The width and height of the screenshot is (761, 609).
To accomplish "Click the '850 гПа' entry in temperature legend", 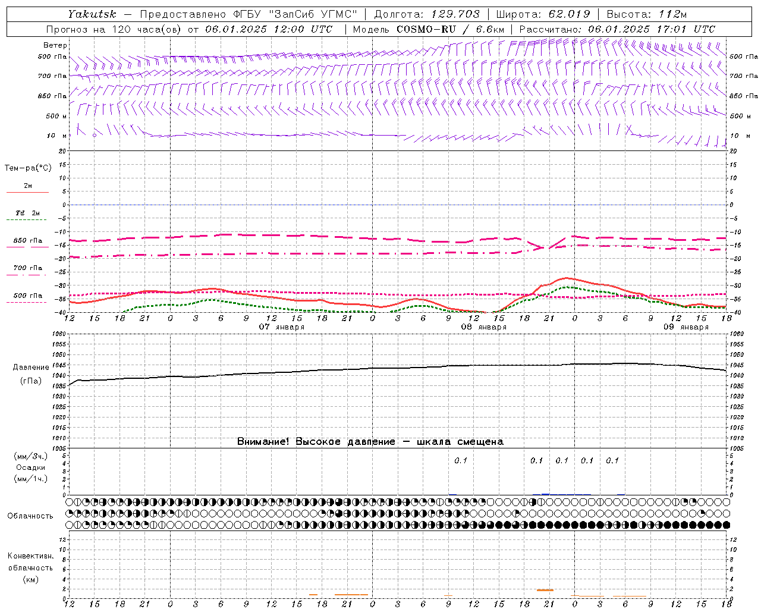I will (x=28, y=241).
